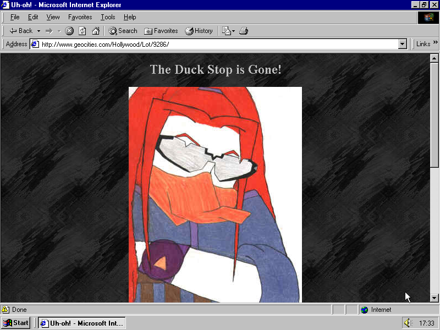
Task: Expand the Address bar URL dropdown
Action: pyautogui.click(x=403, y=44)
